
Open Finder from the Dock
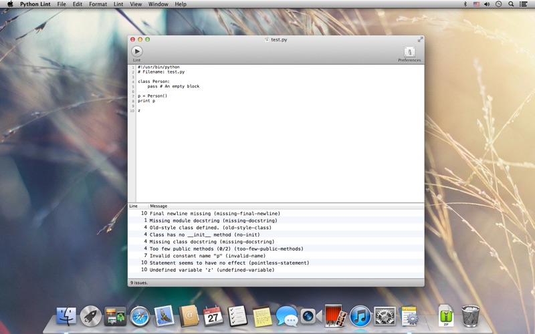[66, 316]
